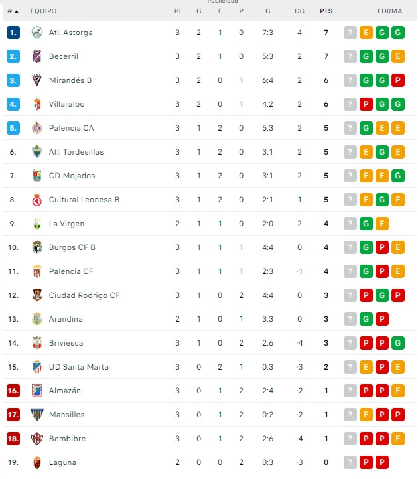This screenshot has width=418, height=479.
Task: Click the Bembibre club crest
Action: [x=37, y=439]
